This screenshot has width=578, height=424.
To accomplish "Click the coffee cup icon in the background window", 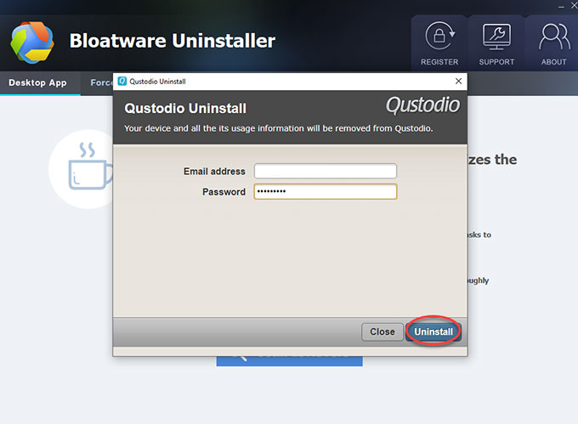I will click(89, 167).
